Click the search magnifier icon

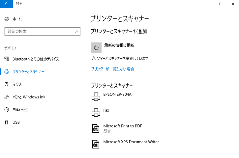(76, 31)
